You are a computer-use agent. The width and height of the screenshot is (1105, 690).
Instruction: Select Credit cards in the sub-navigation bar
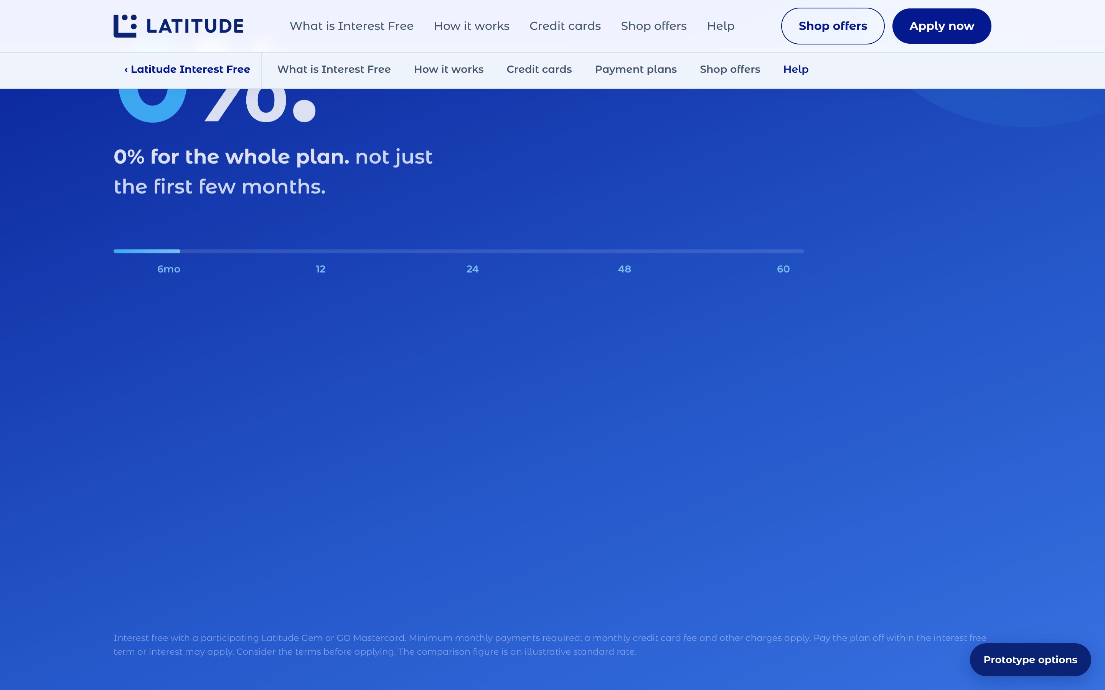(x=539, y=69)
